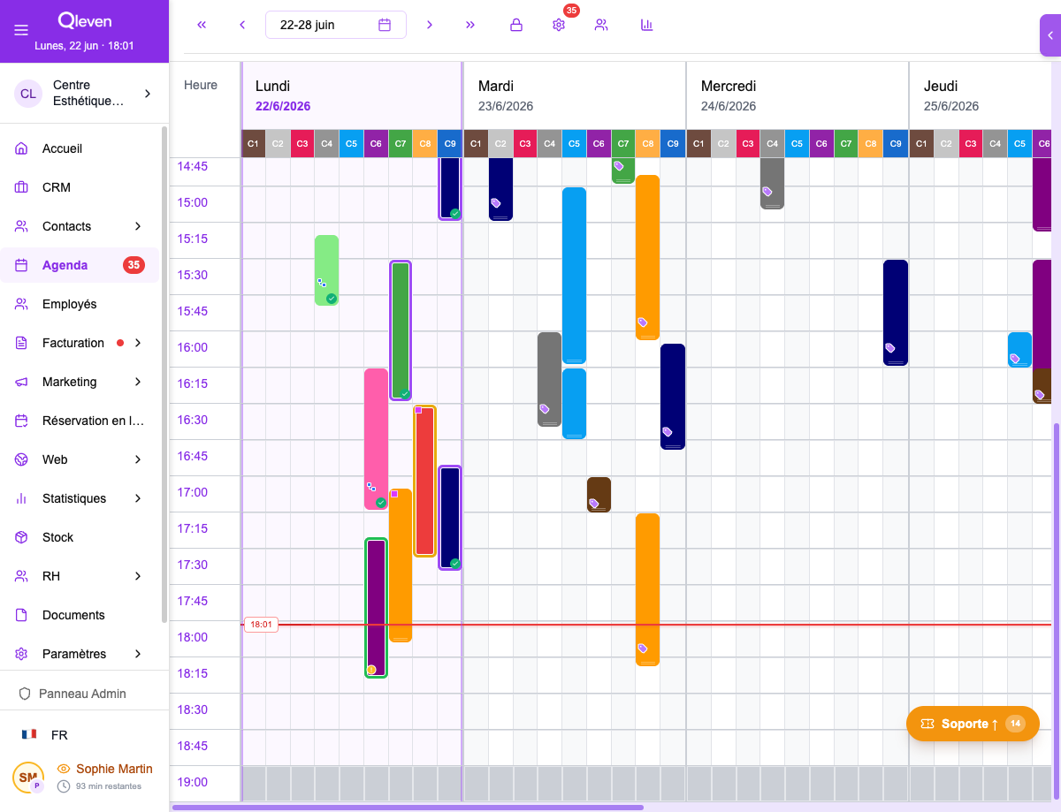
Task: Click the Mercredi 24/6/2026 day header
Action: tap(798, 96)
